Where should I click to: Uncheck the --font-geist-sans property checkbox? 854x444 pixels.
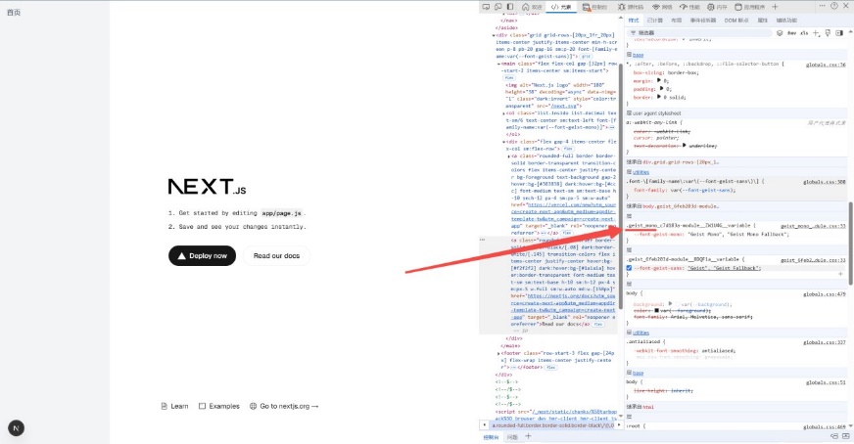coord(630,267)
